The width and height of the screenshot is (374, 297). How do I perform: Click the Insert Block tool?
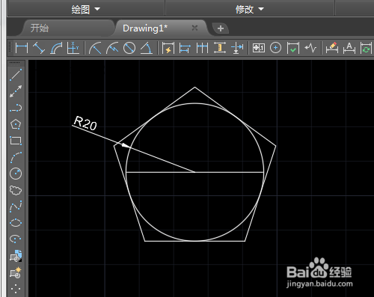click(16, 256)
